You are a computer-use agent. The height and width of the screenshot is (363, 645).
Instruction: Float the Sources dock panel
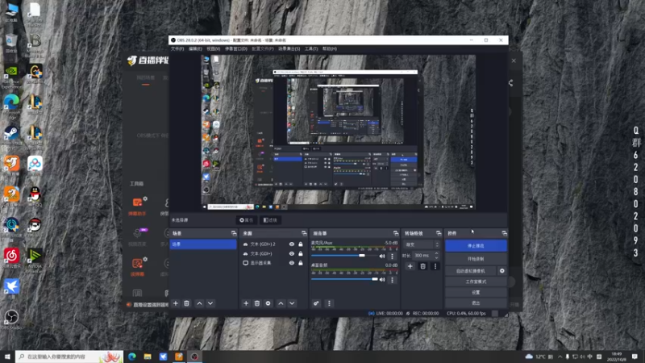point(304,233)
